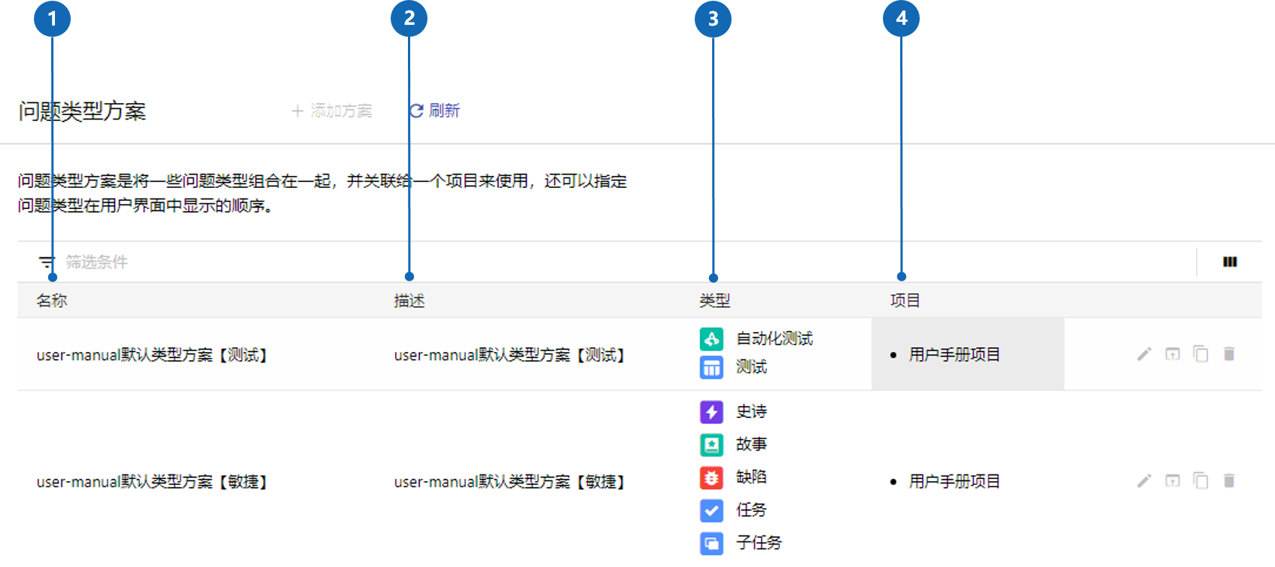Sort by the 名称 column header
Viewport: 1275px width, 567px height.
(52, 301)
